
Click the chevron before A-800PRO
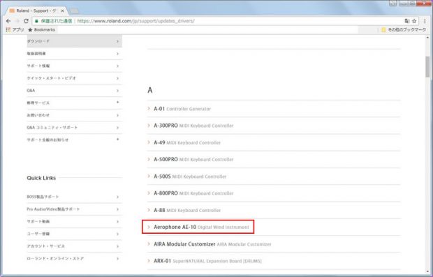[x=149, y=193]
